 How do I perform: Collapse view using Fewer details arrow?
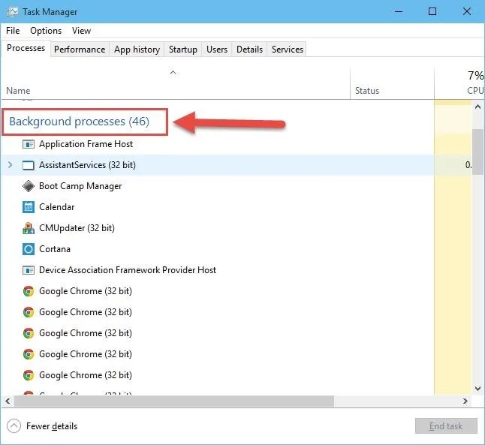(14, 426)
